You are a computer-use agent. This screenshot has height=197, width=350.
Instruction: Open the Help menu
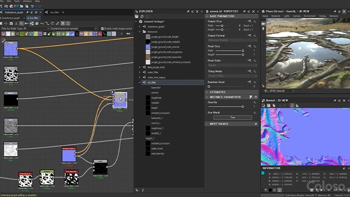click(37, 1)
